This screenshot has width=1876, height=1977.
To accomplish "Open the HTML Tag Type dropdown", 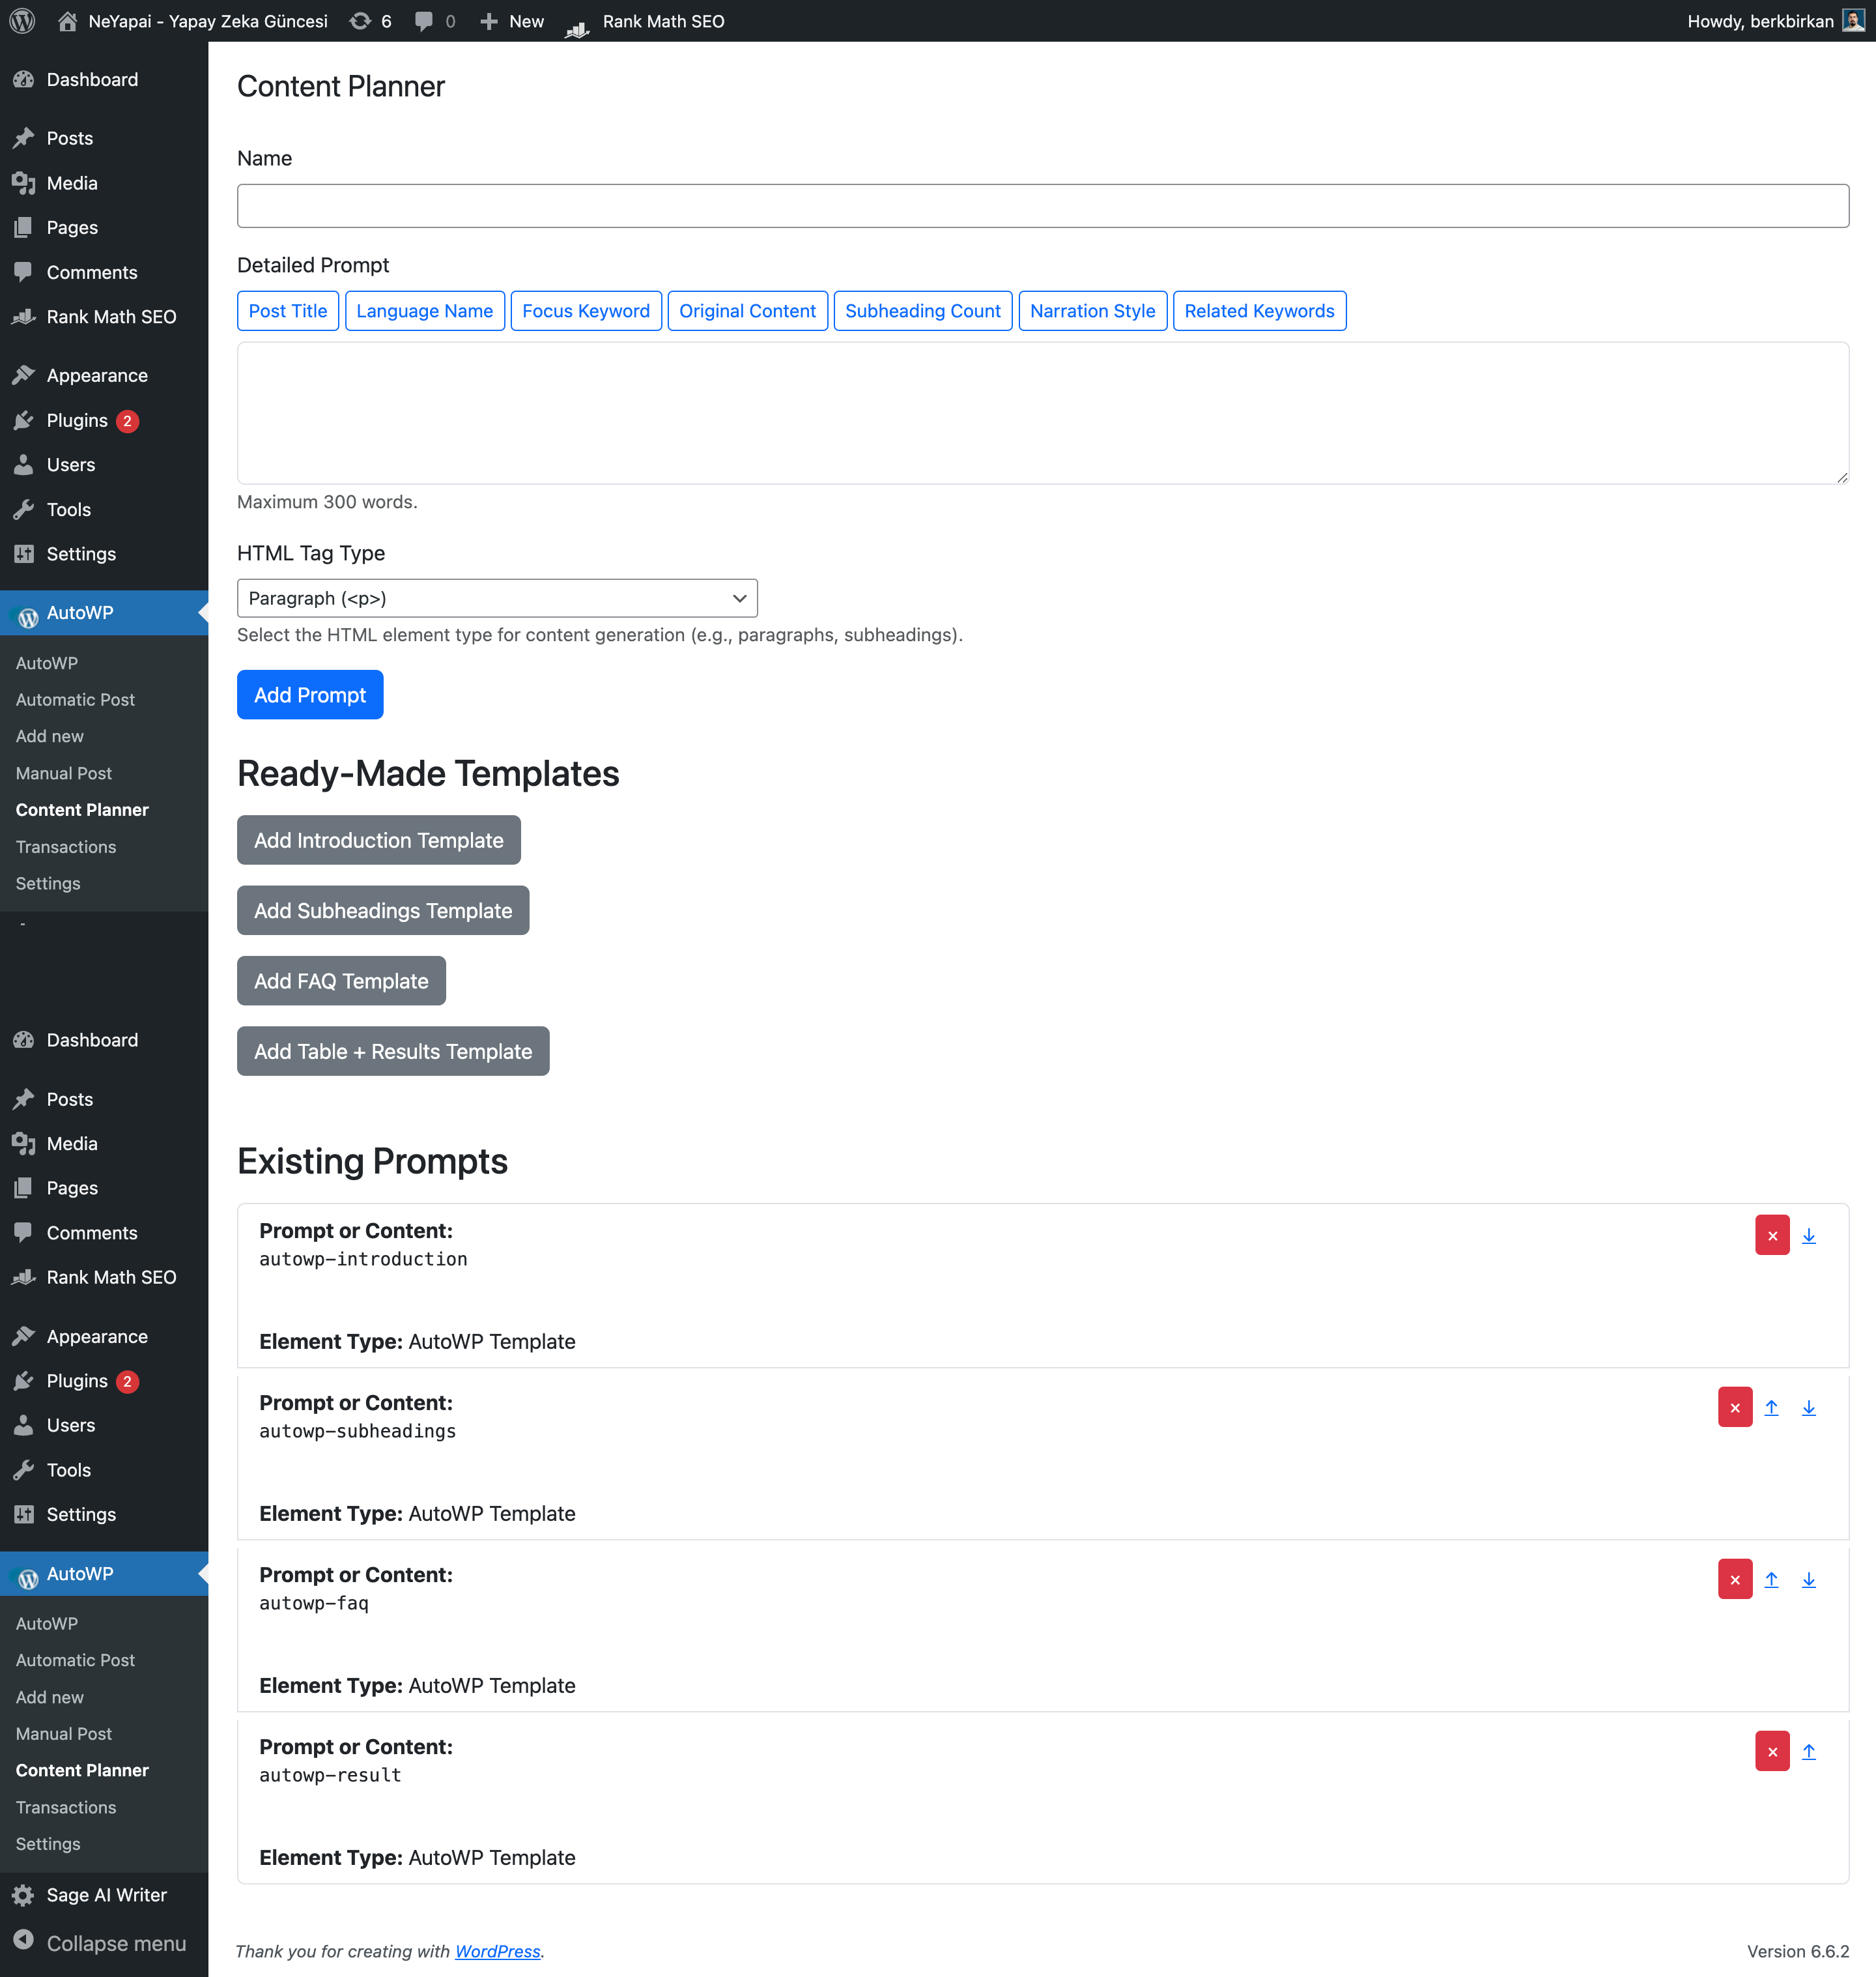I will click(497, 598).
